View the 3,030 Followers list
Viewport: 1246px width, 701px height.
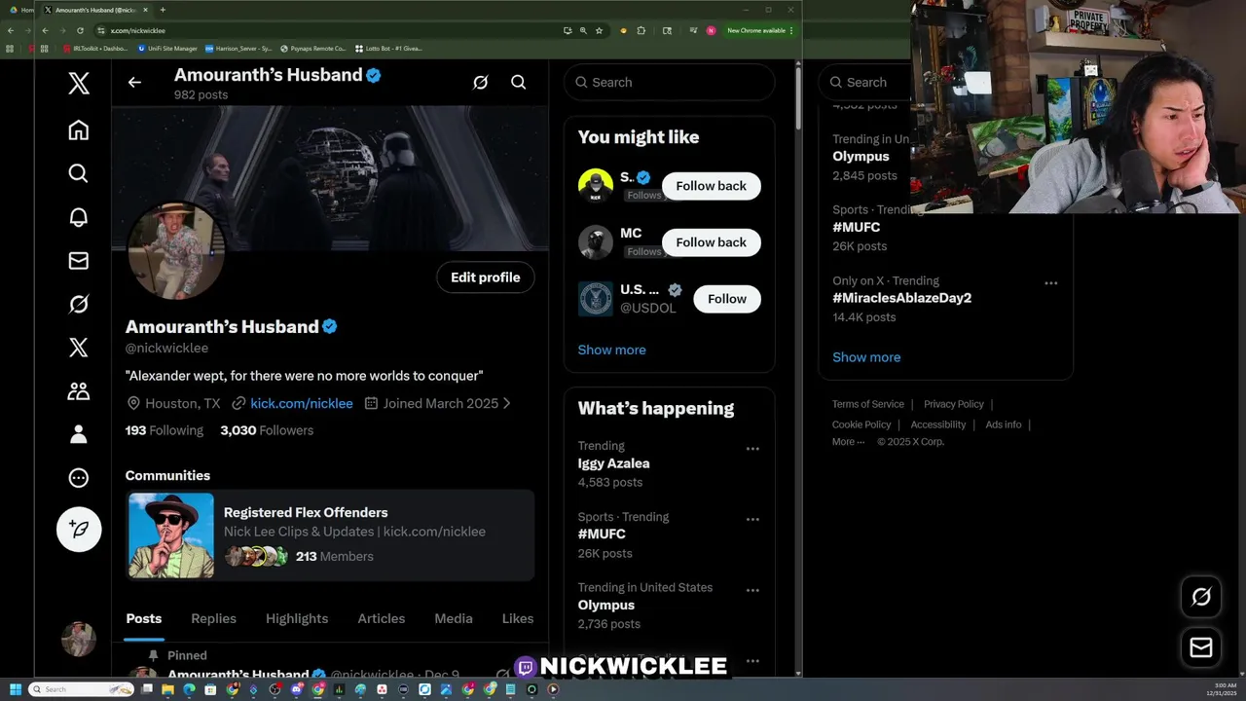pos(267,430)
